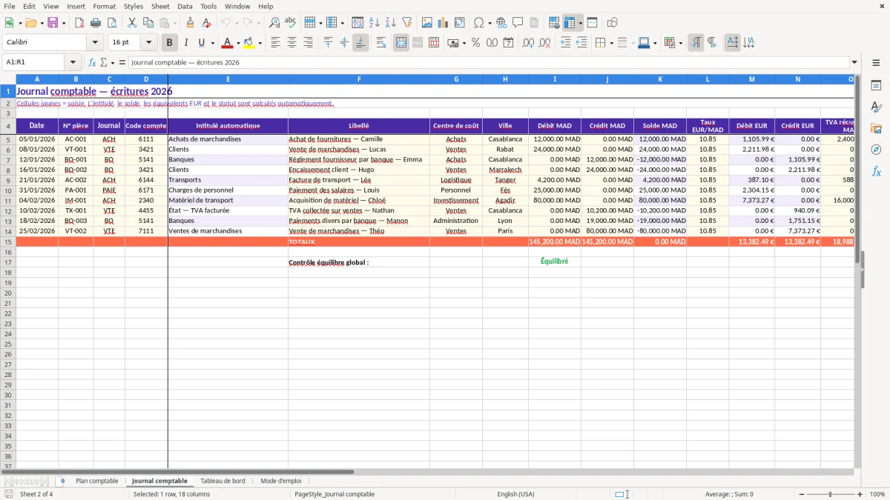Viewport: 890px width, 500px height.
Task: Click the Spelling check icon
Action: coord(291,23)
